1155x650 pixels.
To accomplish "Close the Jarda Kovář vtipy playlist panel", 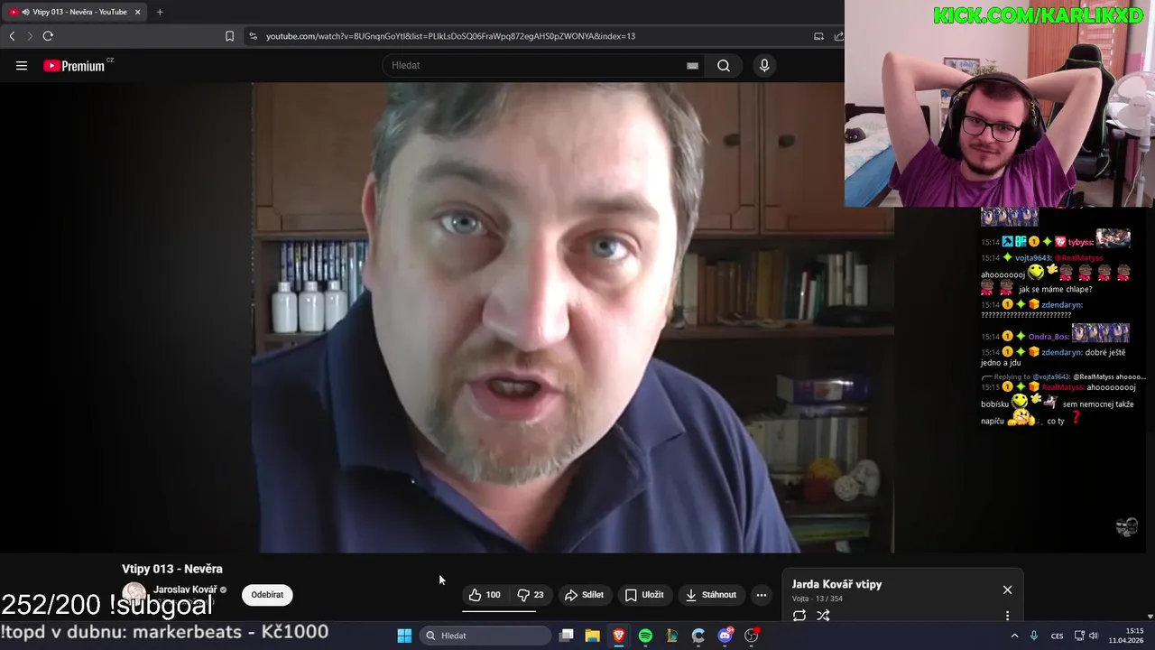I will click(1007, 590).
